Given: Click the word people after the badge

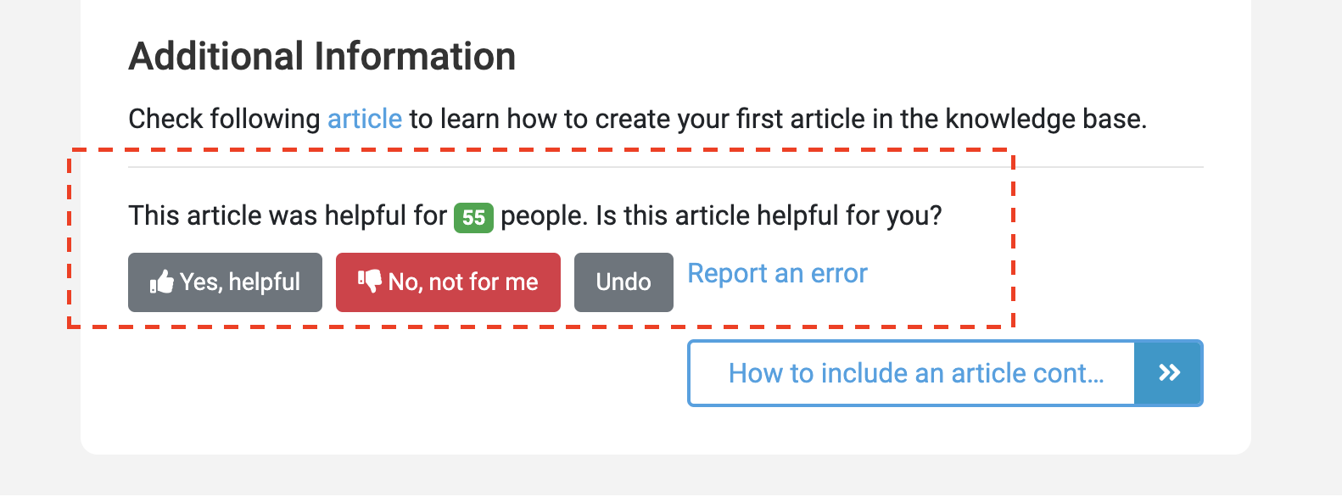Looking at the screenshot, I should 542,215.
